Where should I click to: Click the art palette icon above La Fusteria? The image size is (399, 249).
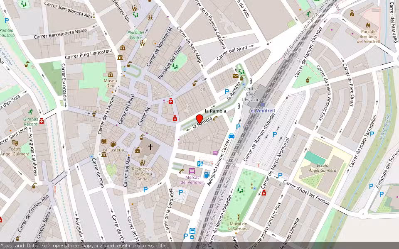(113, 144)
